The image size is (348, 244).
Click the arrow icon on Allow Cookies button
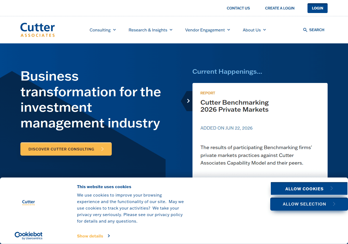tap(332, 188)
